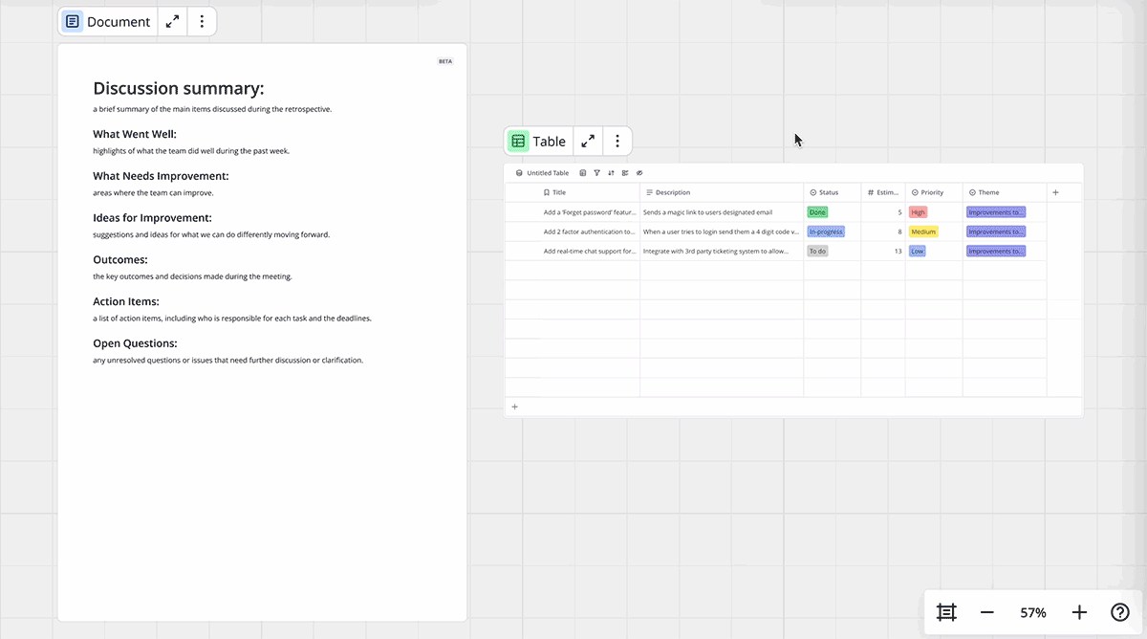Screen dimensions: 1147x639
Task: Click the sort icon in table toolbar
Action: [611, 173]
